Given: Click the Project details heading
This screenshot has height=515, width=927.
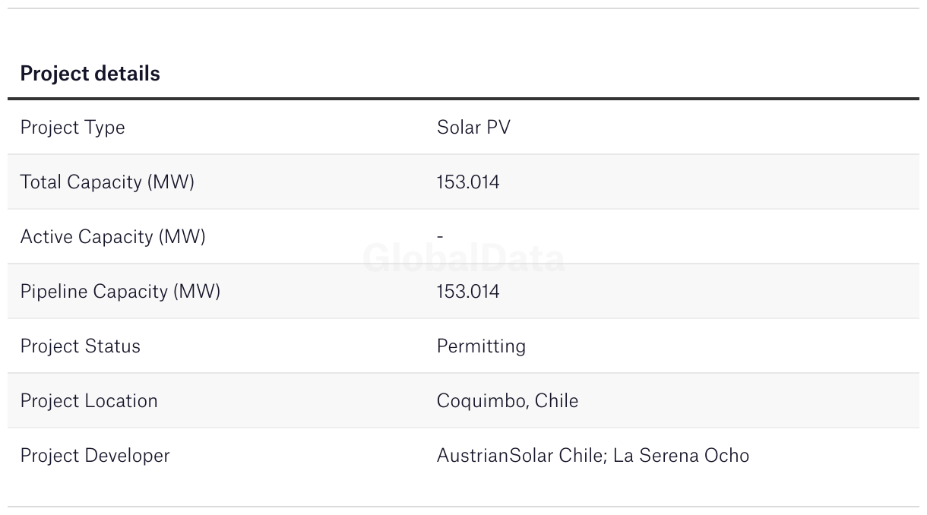Looking at the screenshot, I should click(x=90, y=74).
